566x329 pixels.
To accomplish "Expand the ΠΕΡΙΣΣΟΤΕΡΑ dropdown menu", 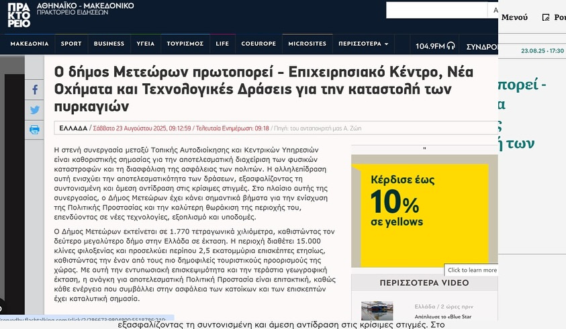I will [363, 44].
